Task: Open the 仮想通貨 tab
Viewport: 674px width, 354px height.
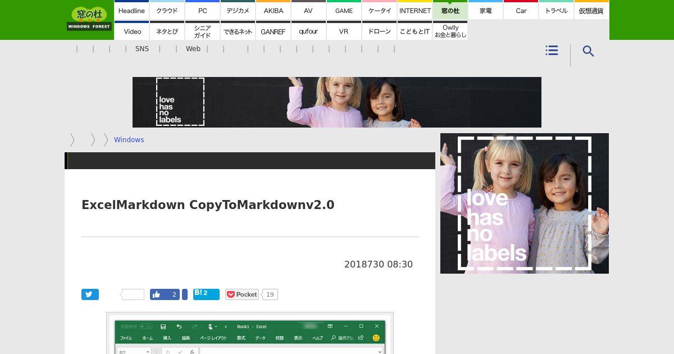Action: tap(591, 10)
